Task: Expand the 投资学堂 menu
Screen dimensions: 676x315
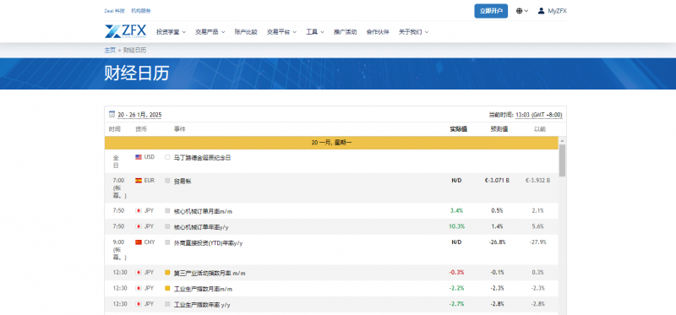Action: pos(171,32)
